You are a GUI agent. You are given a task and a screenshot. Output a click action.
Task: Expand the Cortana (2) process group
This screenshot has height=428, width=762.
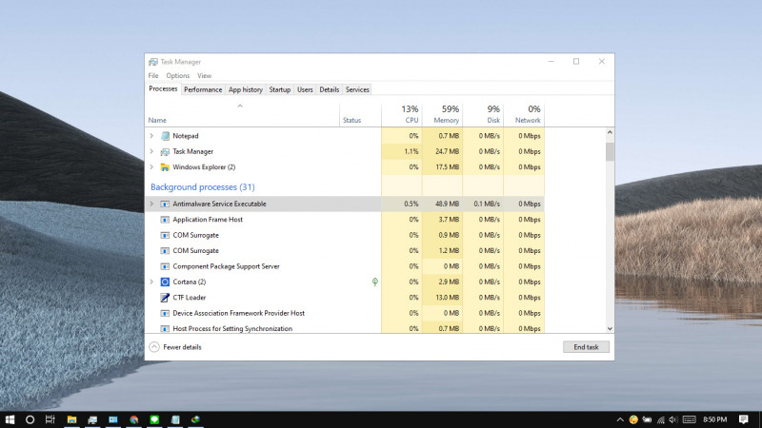click(x=151, y=282)
